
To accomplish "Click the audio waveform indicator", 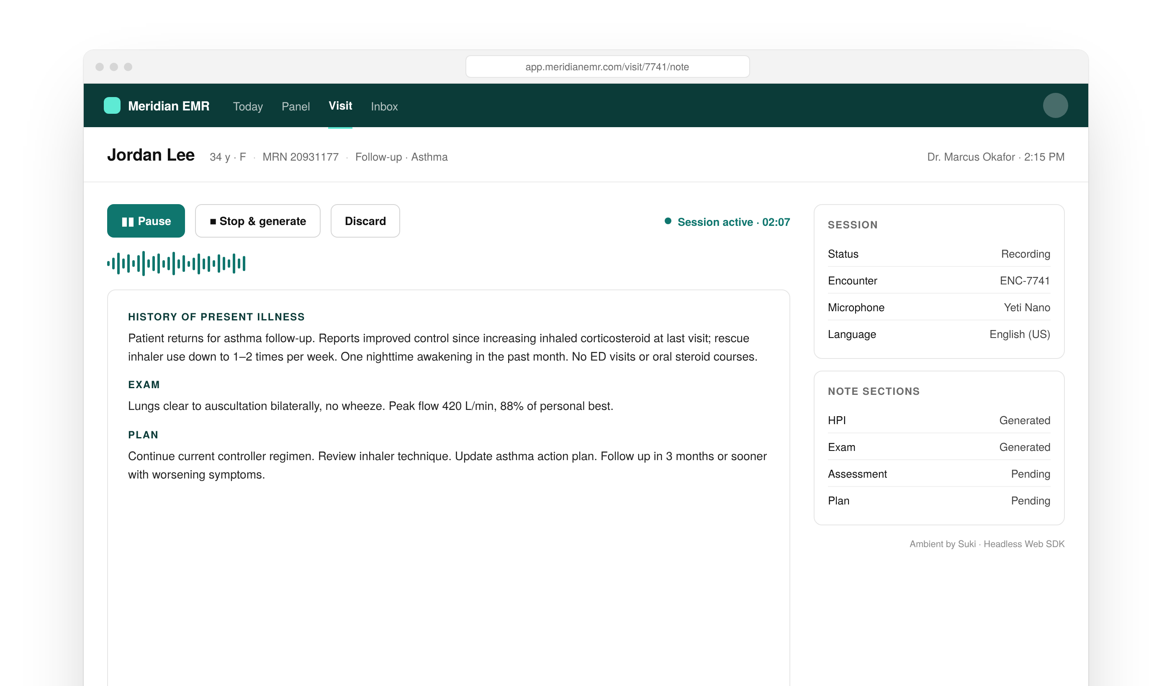I will click(x=176, y=264).
